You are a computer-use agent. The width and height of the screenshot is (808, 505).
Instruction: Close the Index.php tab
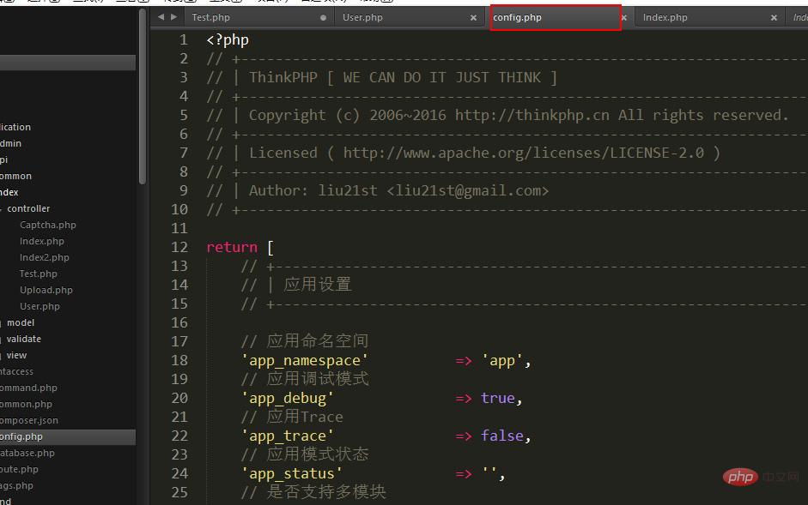click(x=774, y=17)
